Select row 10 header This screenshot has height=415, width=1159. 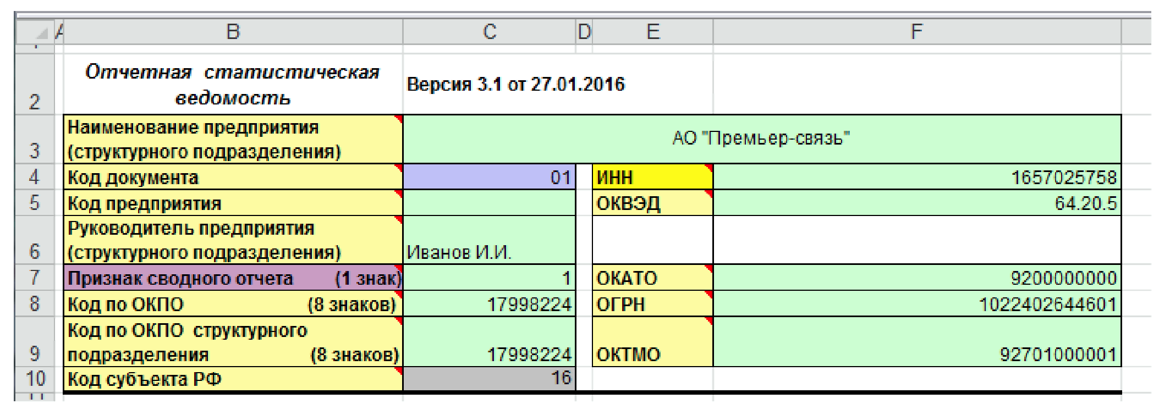coord(35,379)
